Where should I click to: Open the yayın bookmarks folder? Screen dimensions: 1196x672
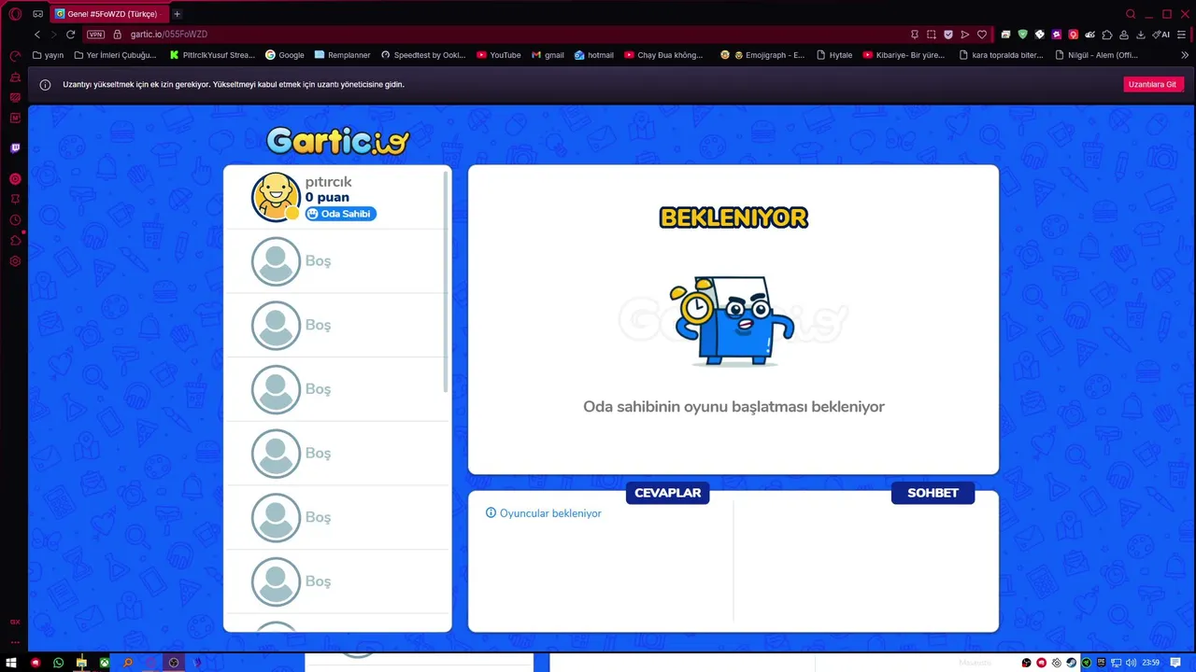tap(49, 55)
